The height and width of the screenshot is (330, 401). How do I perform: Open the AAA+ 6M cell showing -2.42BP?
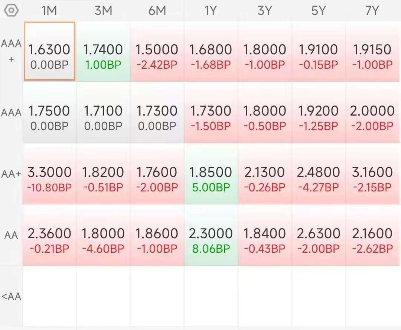[x=157, y=51]
